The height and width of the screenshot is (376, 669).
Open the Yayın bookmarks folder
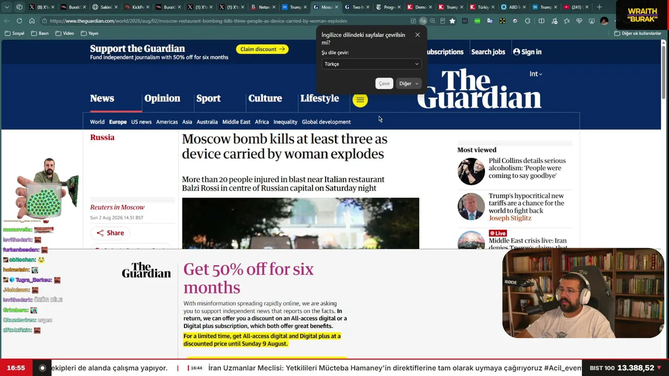point(89,33)
